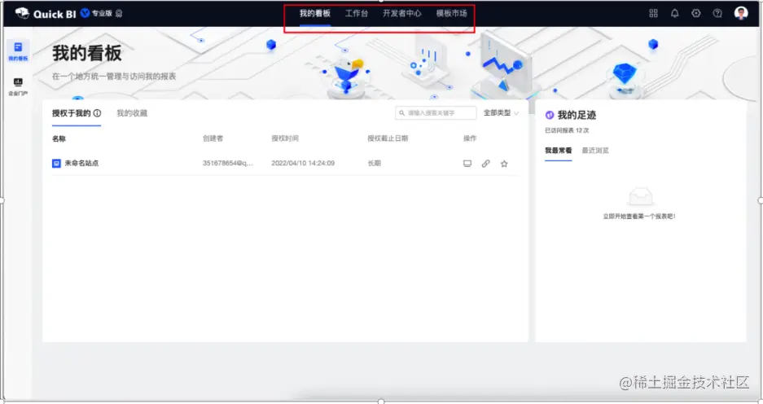This screenshot has width=763, height=404.
Task: Select the 我最常看 tab
Action: (x=558, y=151)
